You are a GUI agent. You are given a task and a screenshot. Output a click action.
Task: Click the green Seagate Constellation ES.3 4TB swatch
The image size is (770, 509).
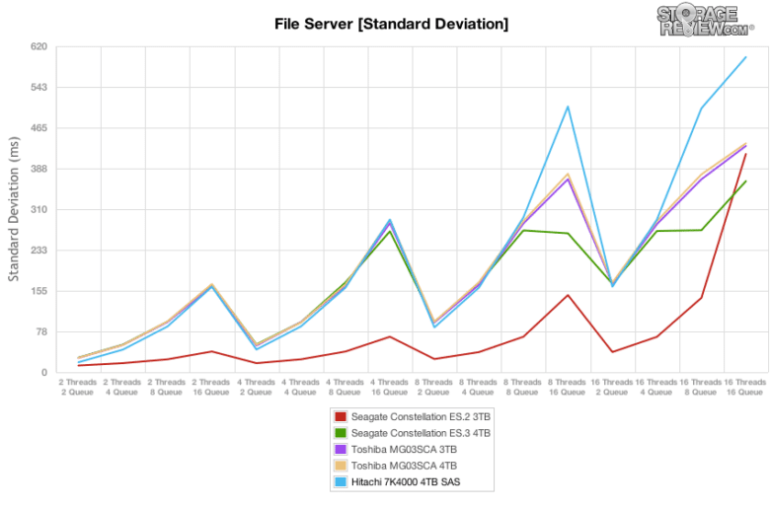pyautogui.click(x=341, y=433)
